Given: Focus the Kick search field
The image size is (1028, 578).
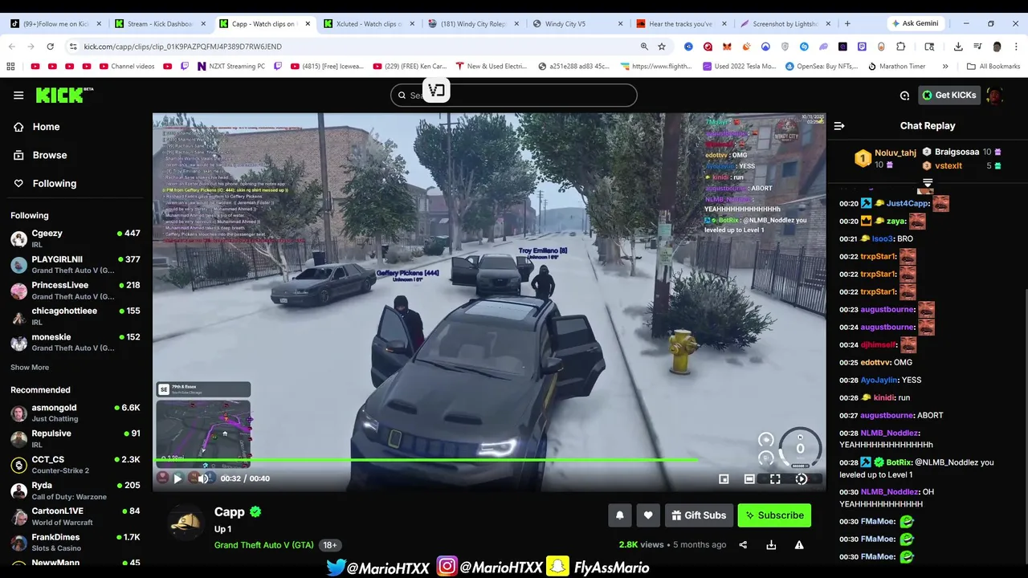Looking at the screenshot, I should (514, 95).
